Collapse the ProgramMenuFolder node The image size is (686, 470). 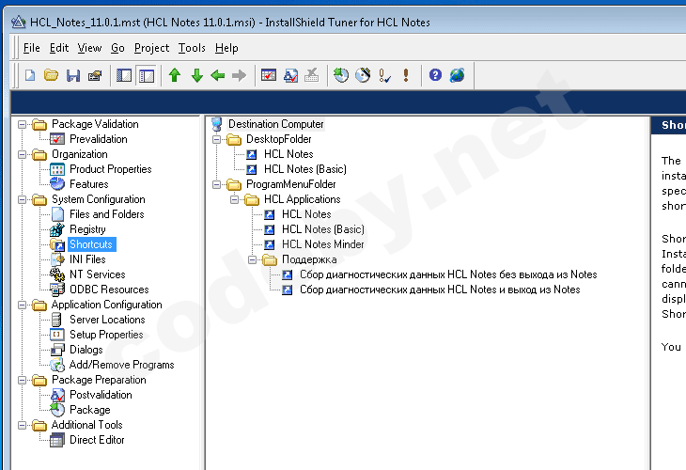point(216,184)
